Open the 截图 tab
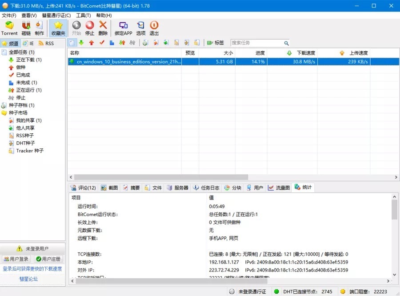This screenshot has width=400, height=296. (x=109, y=188)
